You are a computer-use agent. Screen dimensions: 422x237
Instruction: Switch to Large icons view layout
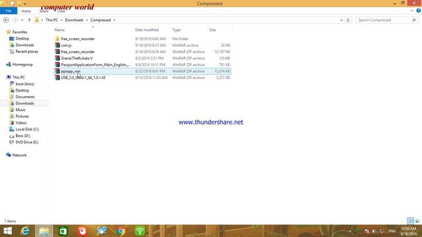coord(417,221)
